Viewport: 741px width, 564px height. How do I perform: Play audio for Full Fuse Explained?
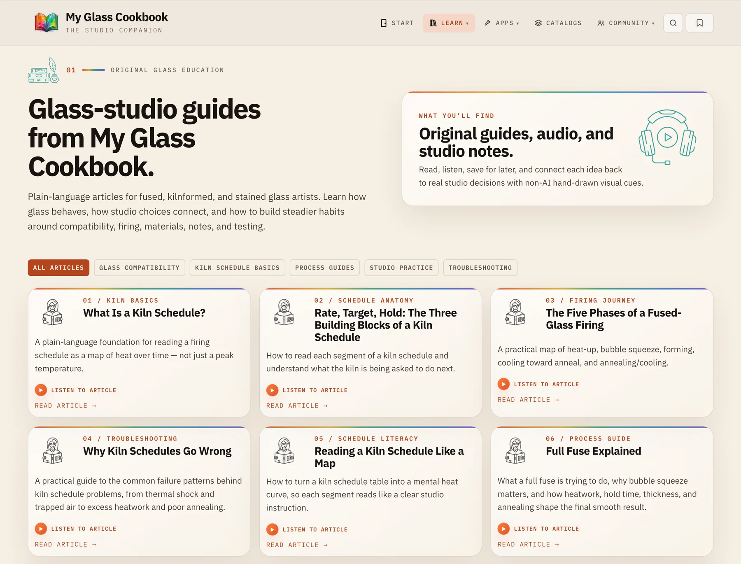503,529
